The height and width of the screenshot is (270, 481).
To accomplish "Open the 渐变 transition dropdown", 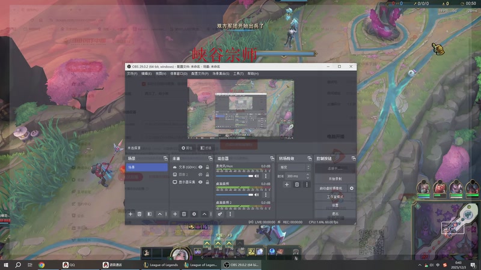I will click(294, 167).
